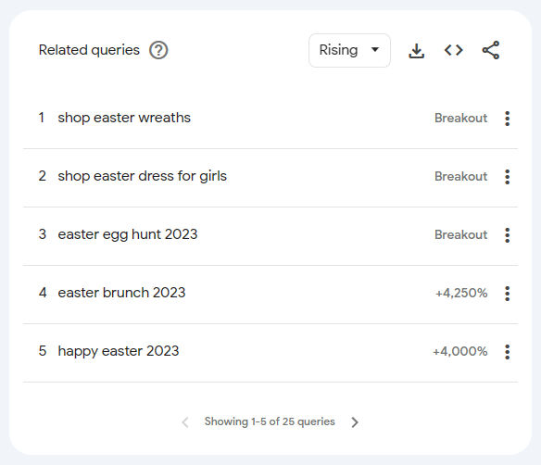
Task: Open the Related queries help icon
Action: click(158, 50)
